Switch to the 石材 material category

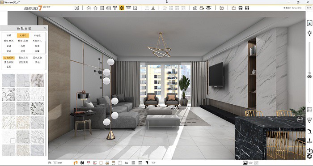23,46
